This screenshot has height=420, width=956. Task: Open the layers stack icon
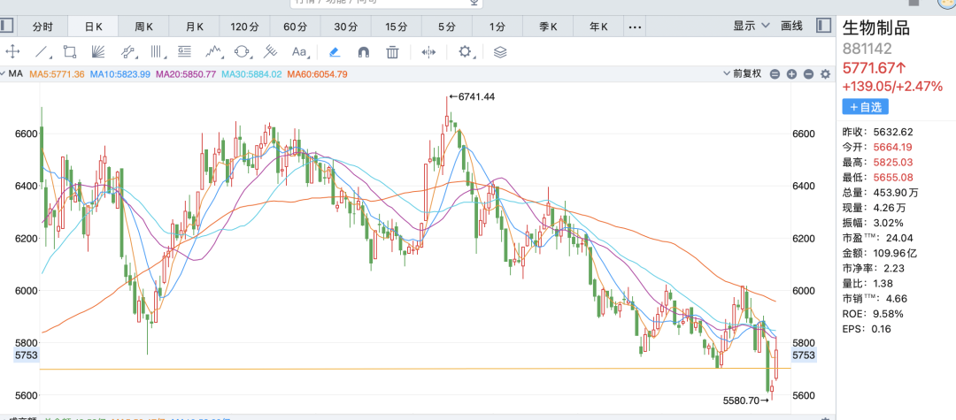(500, 52)
